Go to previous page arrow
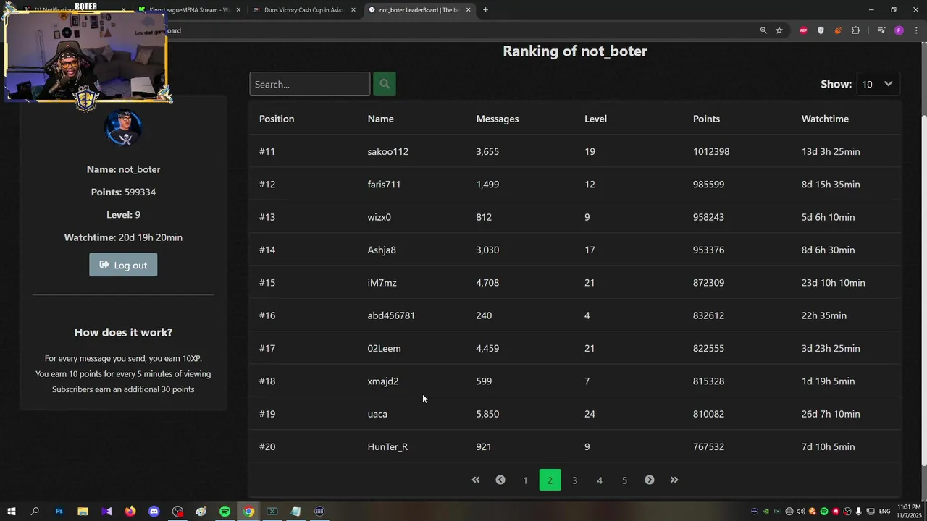This screenshot has height=521, width=927. pyautogui.click(x=500, y=480)
